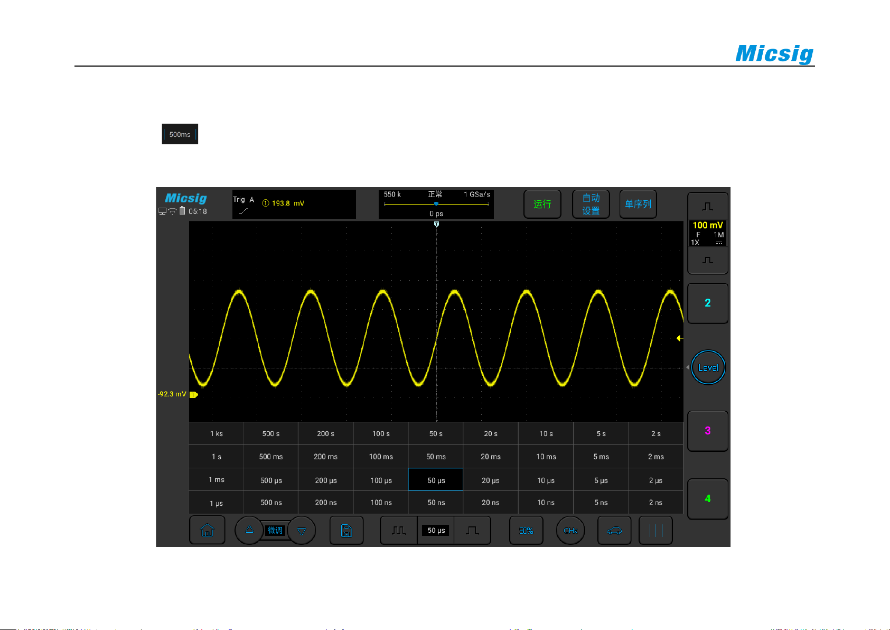This screenshot has height=630, width=890.
Task: Click the 单序列 single sequence button
Action: coord(638,204)
